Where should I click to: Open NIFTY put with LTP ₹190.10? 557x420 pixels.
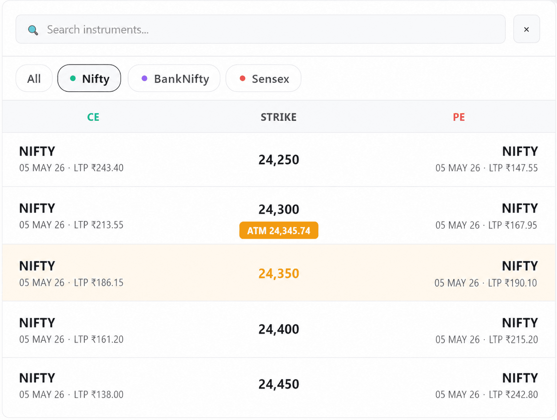[x=486, y=274]
